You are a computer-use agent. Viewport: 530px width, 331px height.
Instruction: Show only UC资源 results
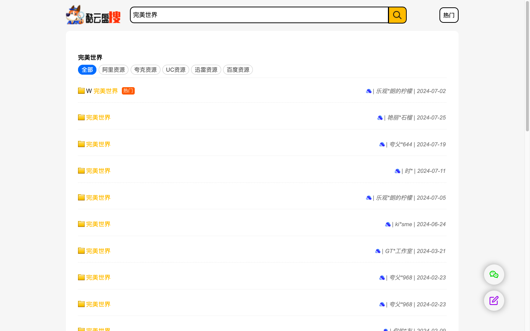[x=176, y=70]
